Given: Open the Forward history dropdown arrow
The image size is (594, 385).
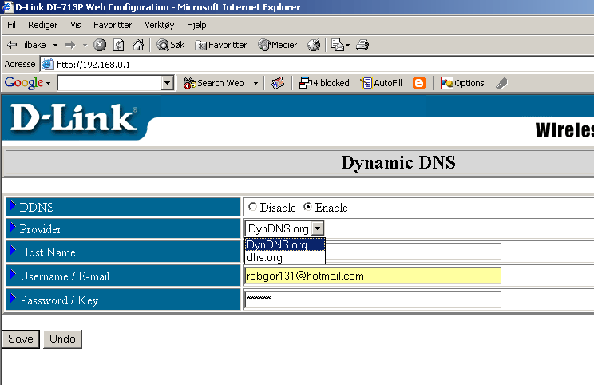Looking at the screenshot, I should coord(85,45).
